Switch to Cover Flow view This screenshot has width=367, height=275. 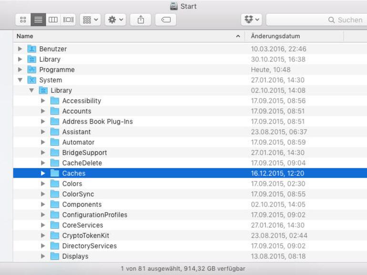pos(69,20)
